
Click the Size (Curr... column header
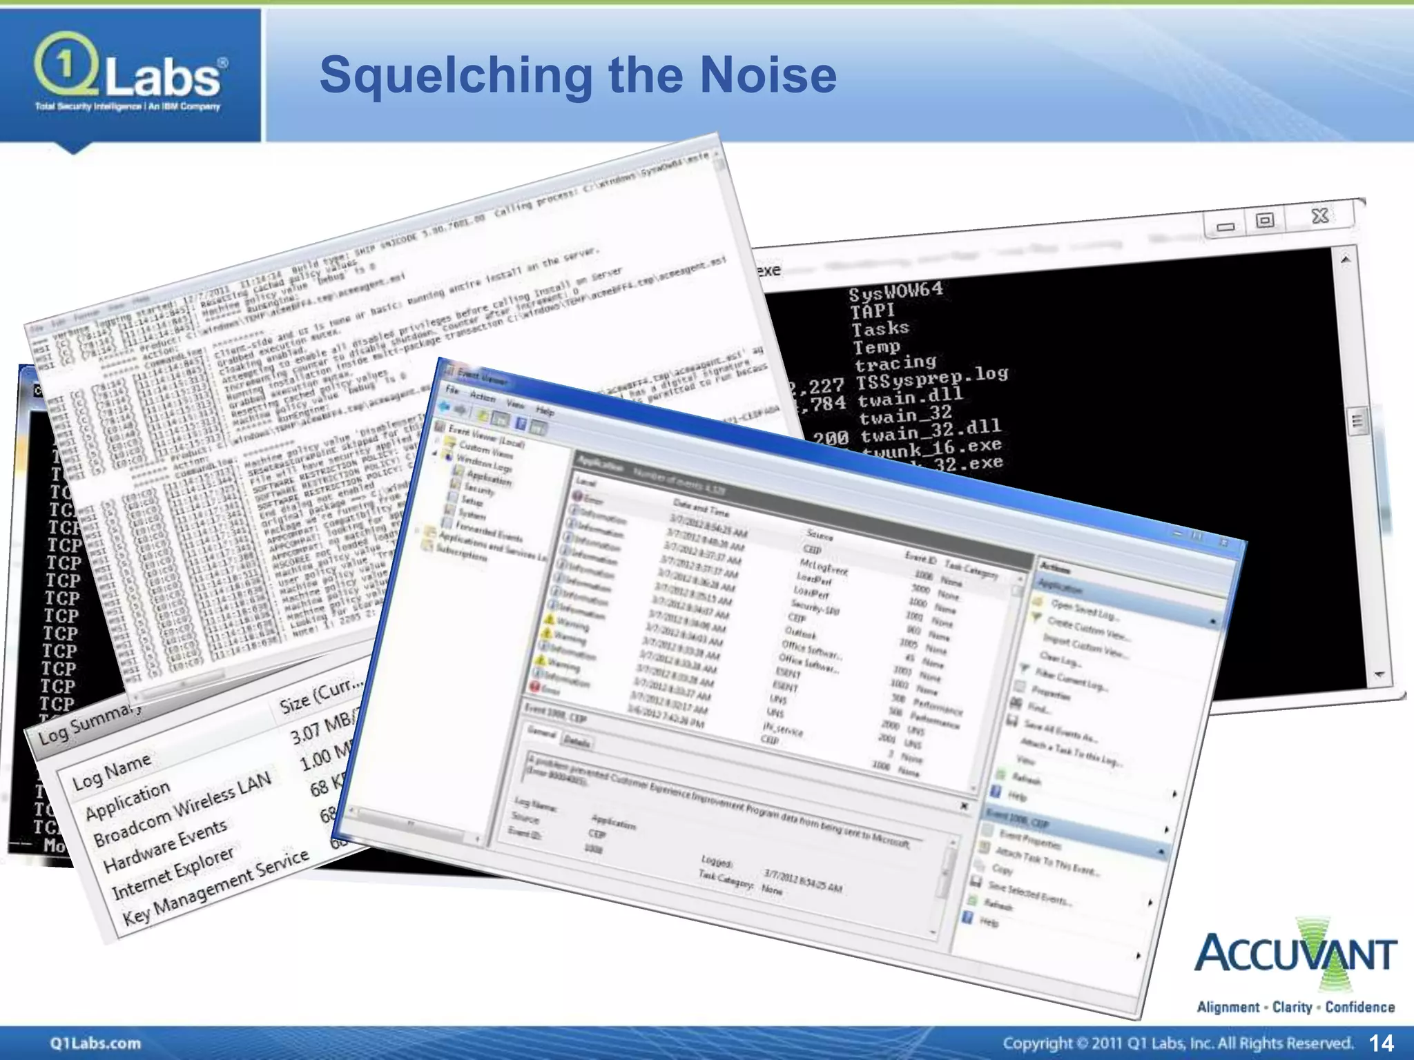(x=321, y=696)
